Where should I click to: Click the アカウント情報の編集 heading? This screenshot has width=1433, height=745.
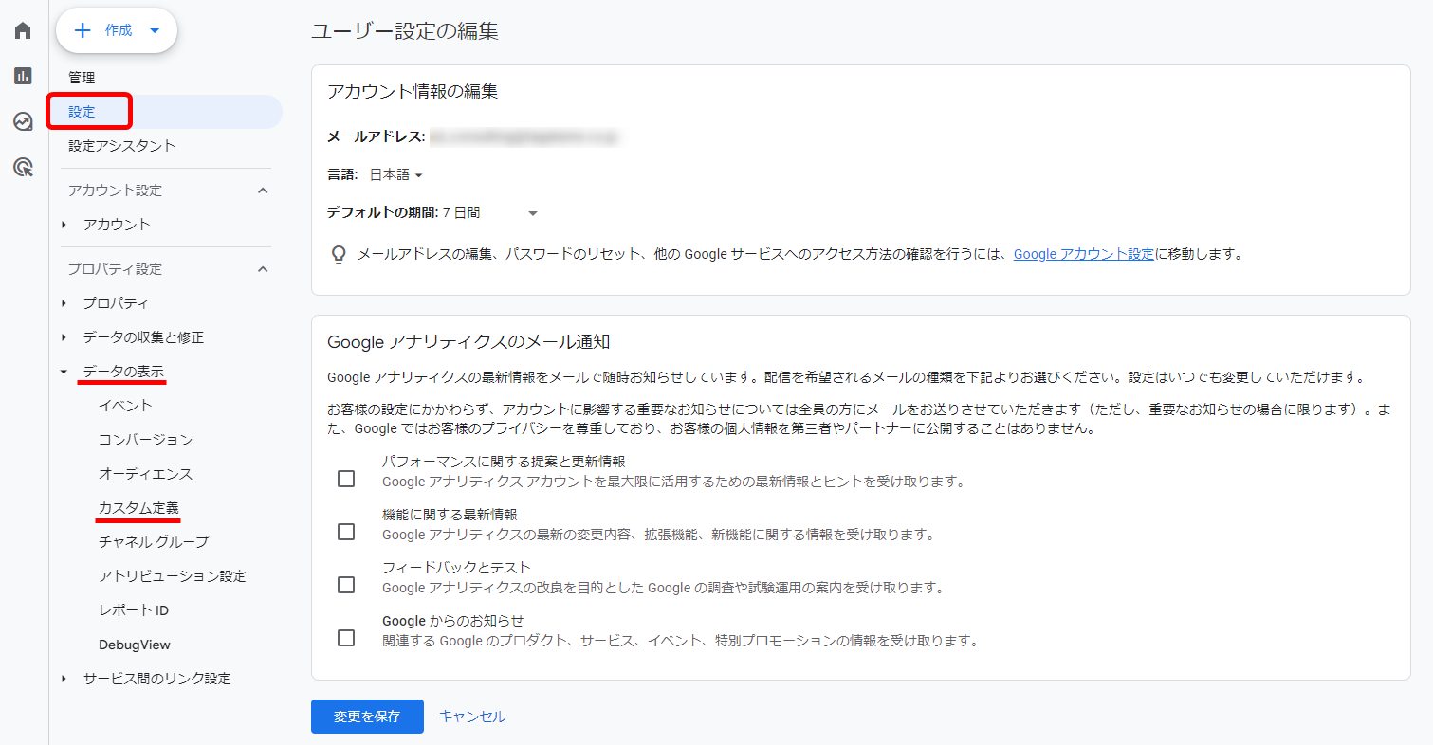[413, 92]
